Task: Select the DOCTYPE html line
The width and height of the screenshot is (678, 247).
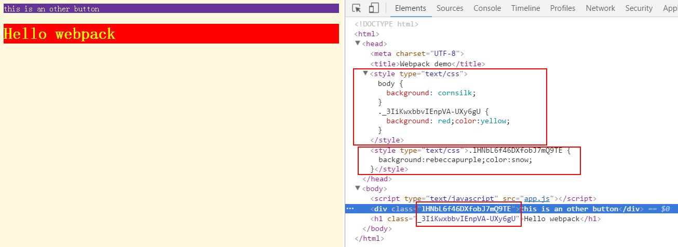Action: coord(386,24)
